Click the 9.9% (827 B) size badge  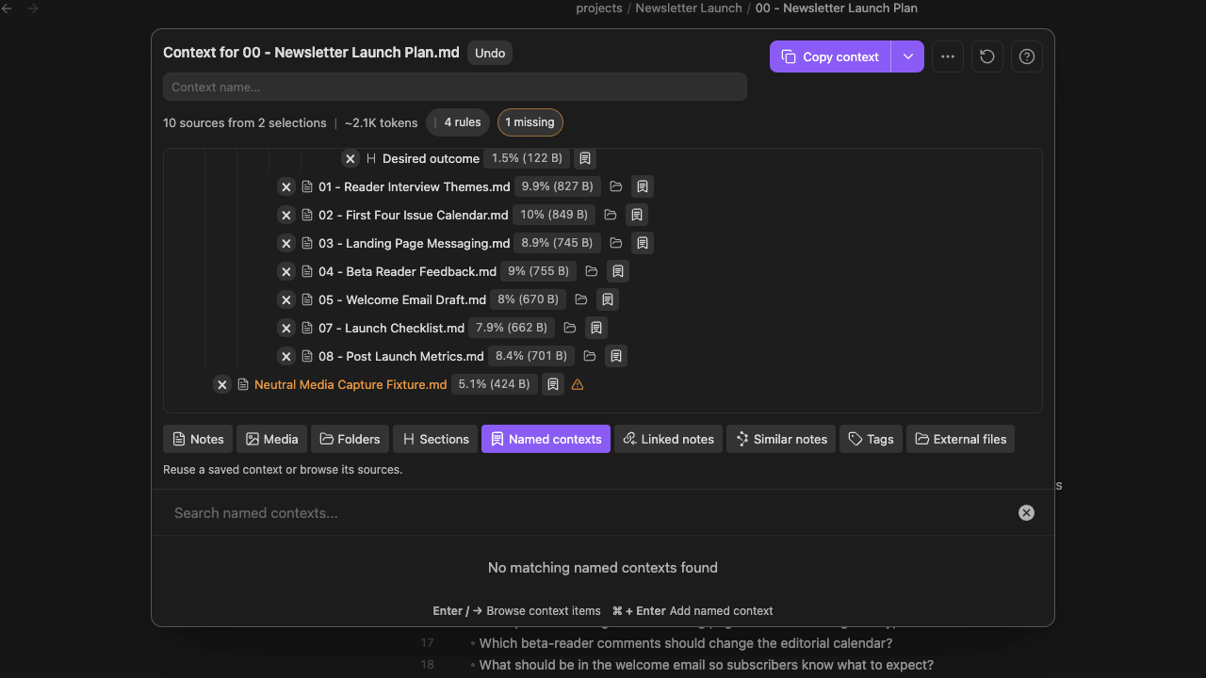(558, 186)
